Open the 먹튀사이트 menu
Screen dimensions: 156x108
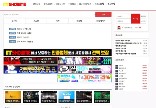[x=48, y=4]
